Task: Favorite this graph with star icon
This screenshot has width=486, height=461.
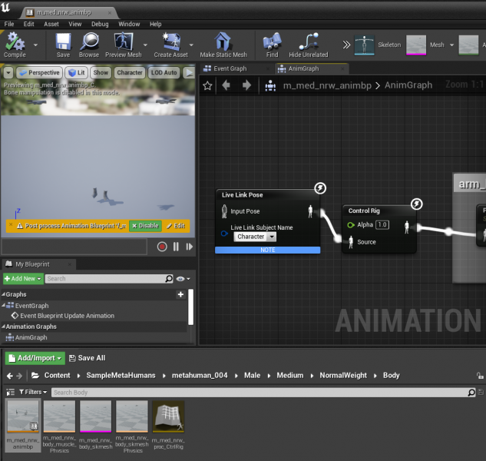Action: (x=207, y=85)
